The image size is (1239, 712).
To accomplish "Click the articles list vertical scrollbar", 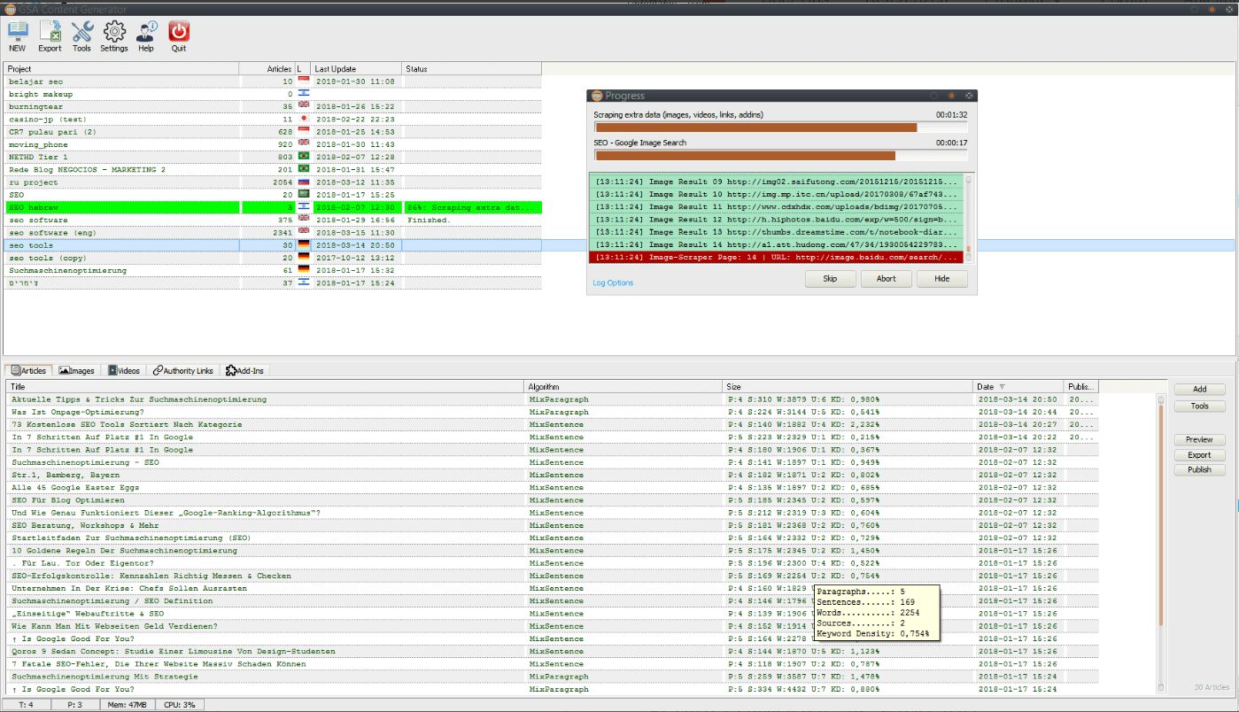I will tap(1161, 543).
